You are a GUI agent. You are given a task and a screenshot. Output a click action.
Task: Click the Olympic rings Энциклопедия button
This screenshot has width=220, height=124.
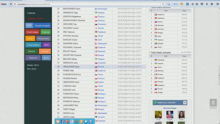[38, 25]
